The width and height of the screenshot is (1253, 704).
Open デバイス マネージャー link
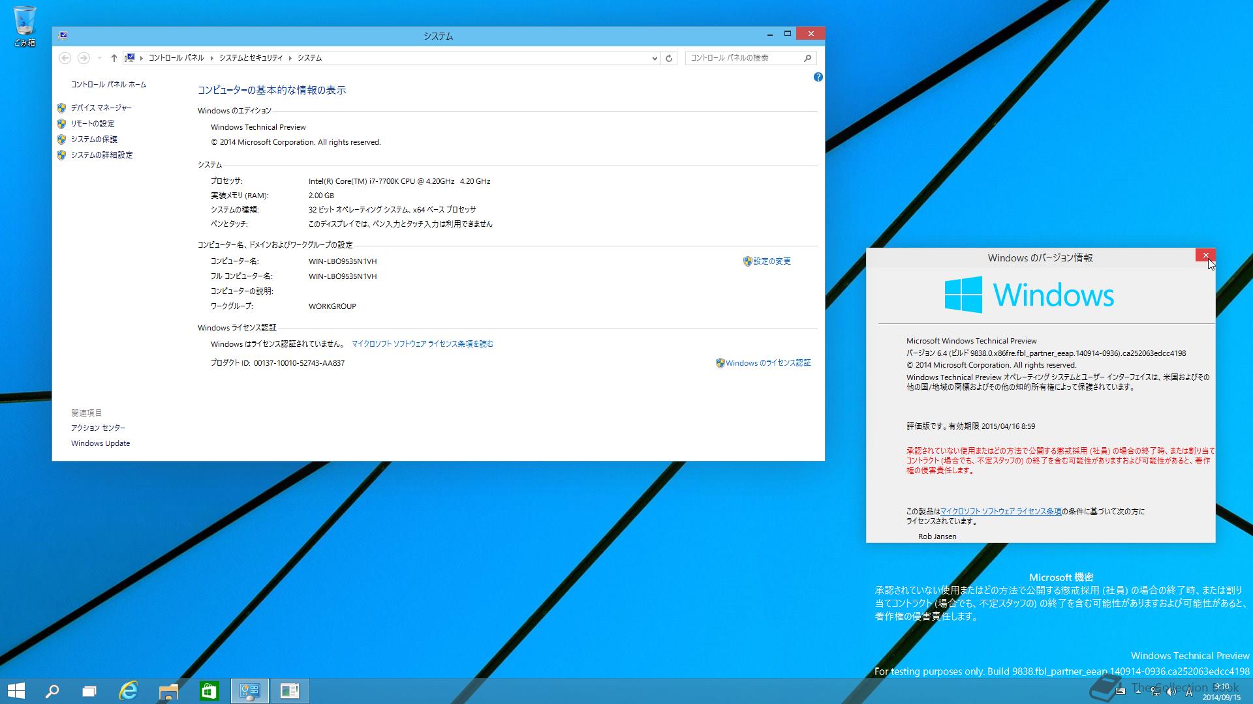(x=101, y=108)
